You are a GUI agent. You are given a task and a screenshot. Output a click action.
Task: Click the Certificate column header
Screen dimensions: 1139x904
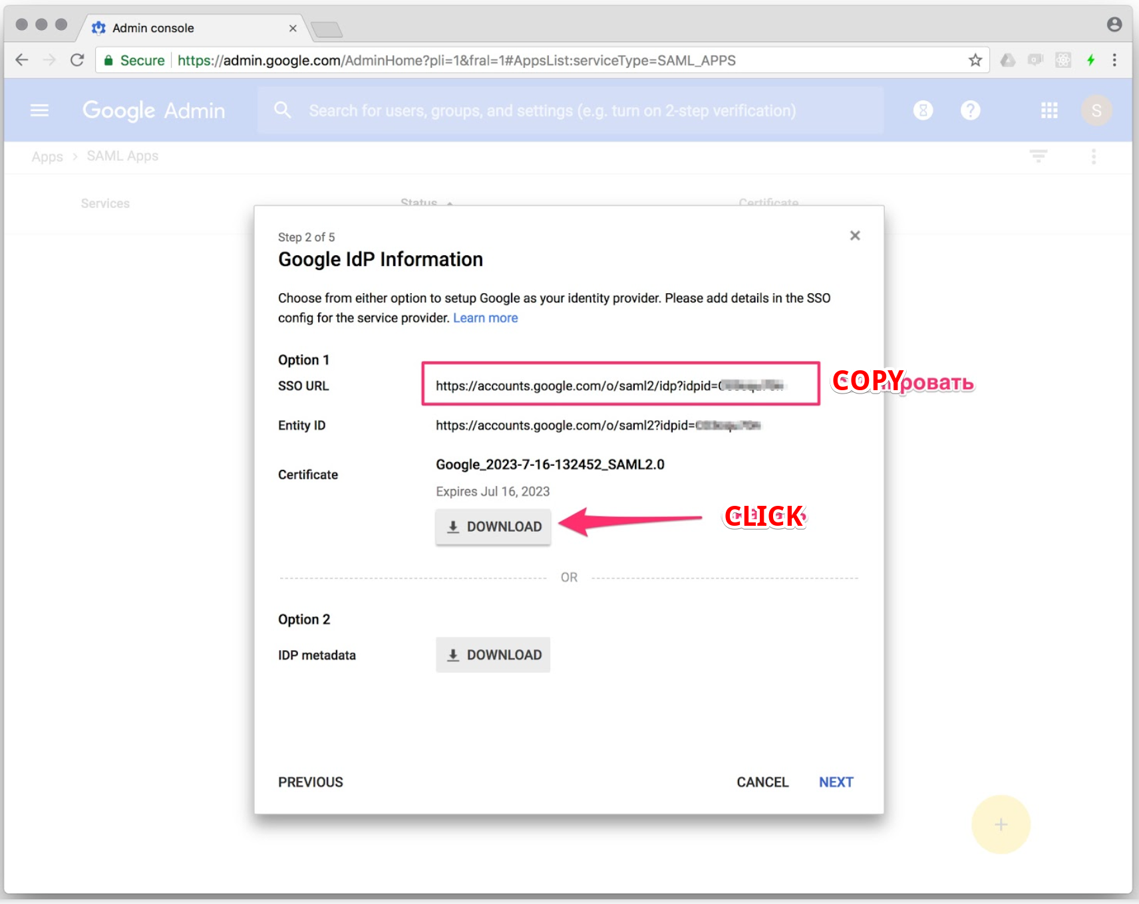pos(768,202)
